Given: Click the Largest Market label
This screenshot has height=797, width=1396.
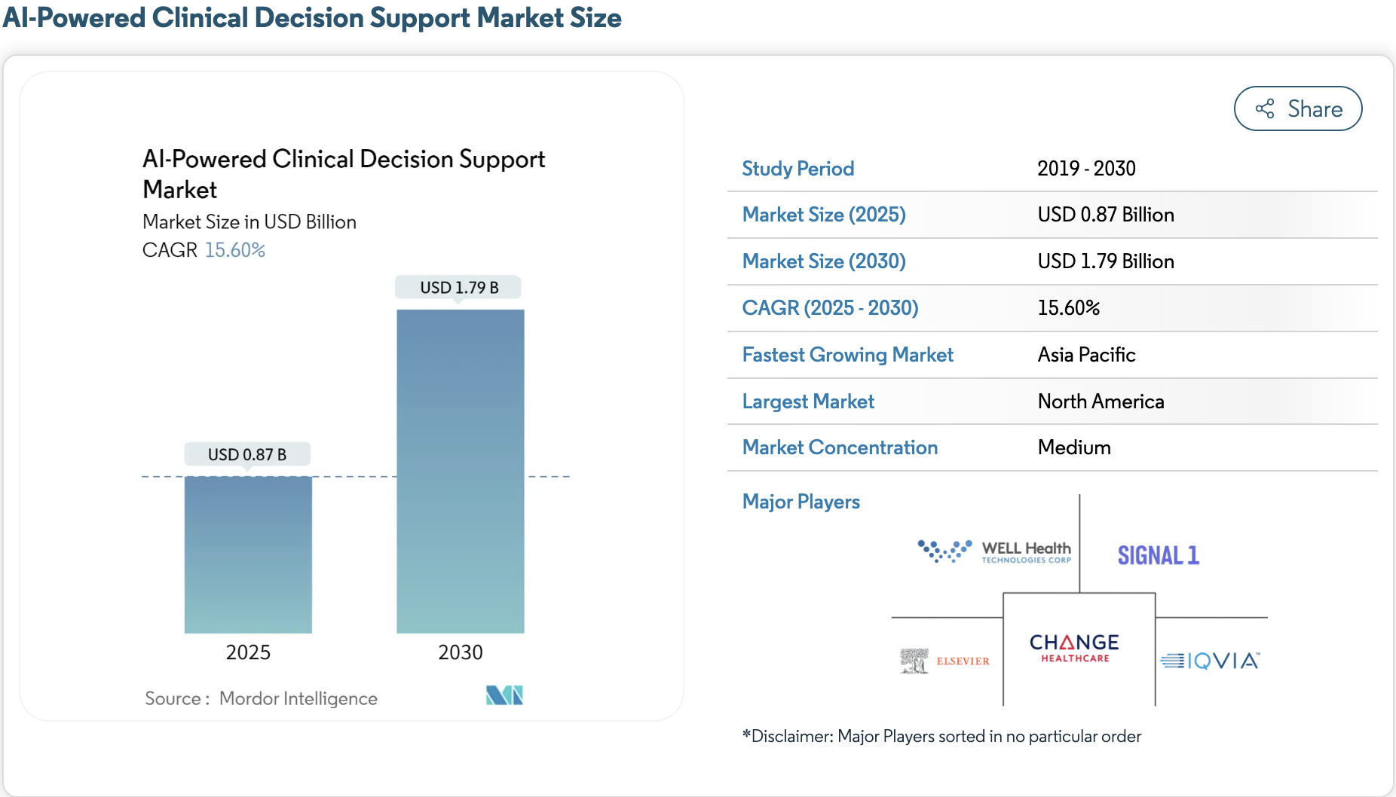Looking at the screenshot, I should point(808,402).
